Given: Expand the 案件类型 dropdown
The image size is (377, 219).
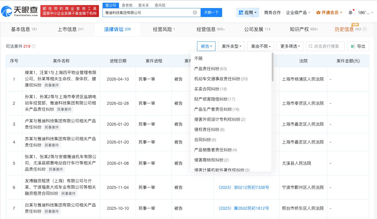Looking at the screenshot, I should tap(231, 46).
